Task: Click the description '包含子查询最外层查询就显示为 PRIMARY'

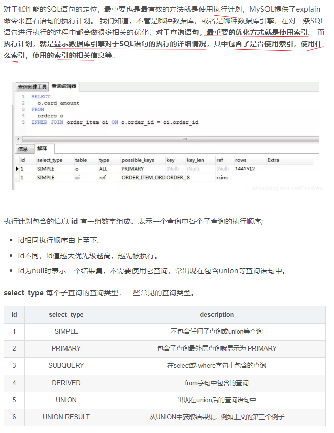Action: 217,348
